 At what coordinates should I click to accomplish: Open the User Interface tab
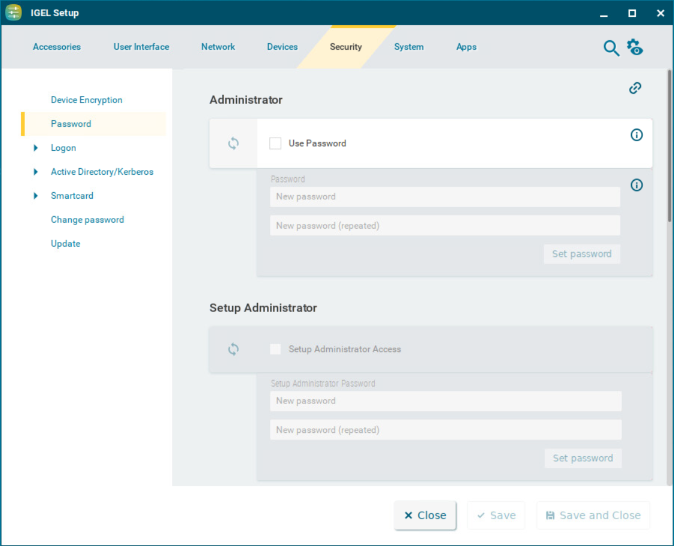coord(141,47)
